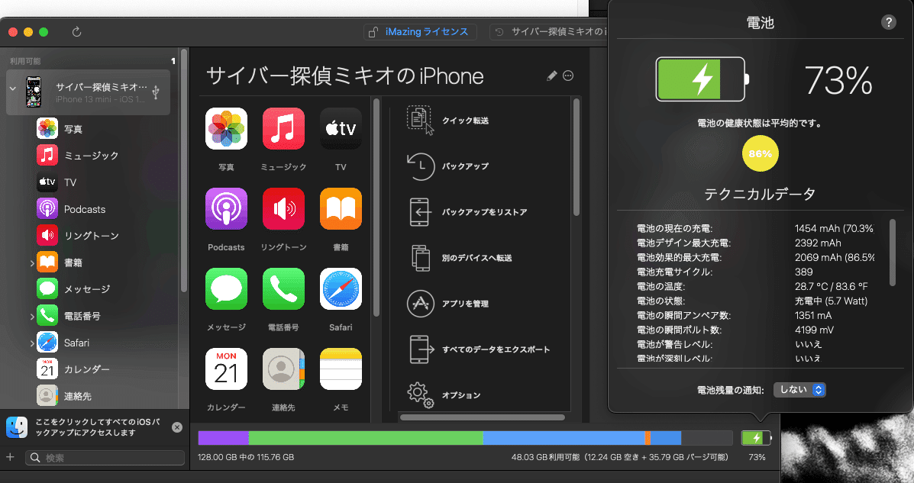Open the リングトーン tile in the grid
Image resolution: width=914 pixels, height=483 pixels.
coord(283,208)
